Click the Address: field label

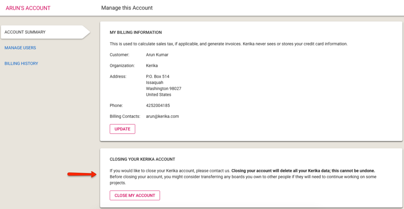[118, 77]
